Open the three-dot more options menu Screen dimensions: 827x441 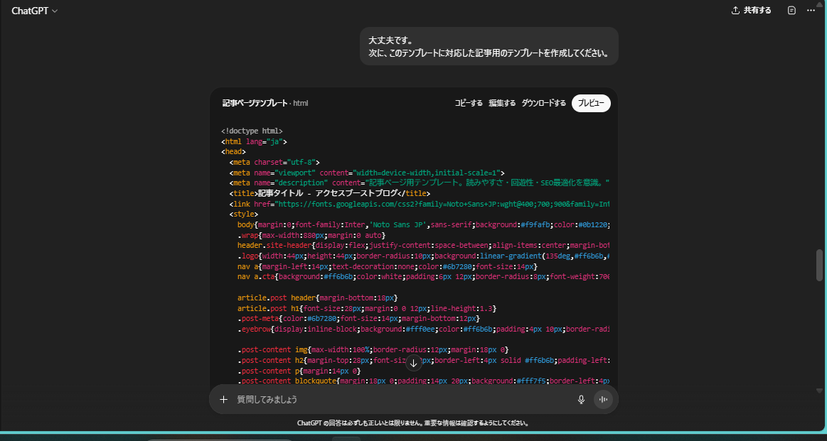810,11
